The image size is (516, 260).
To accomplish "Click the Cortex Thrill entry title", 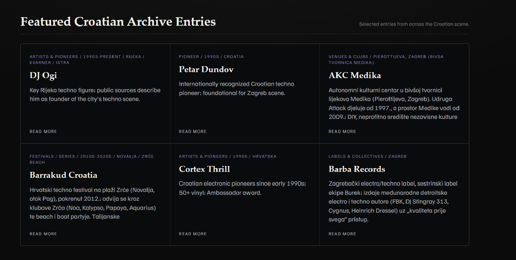I will pos(205,169).
